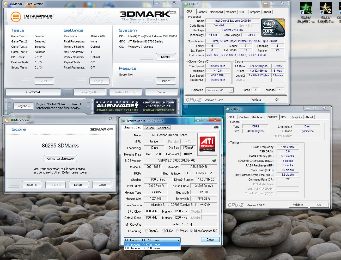Click OK in top CPU-Z window
Screen dimensions: 341x260
click(x=277, y=100)
